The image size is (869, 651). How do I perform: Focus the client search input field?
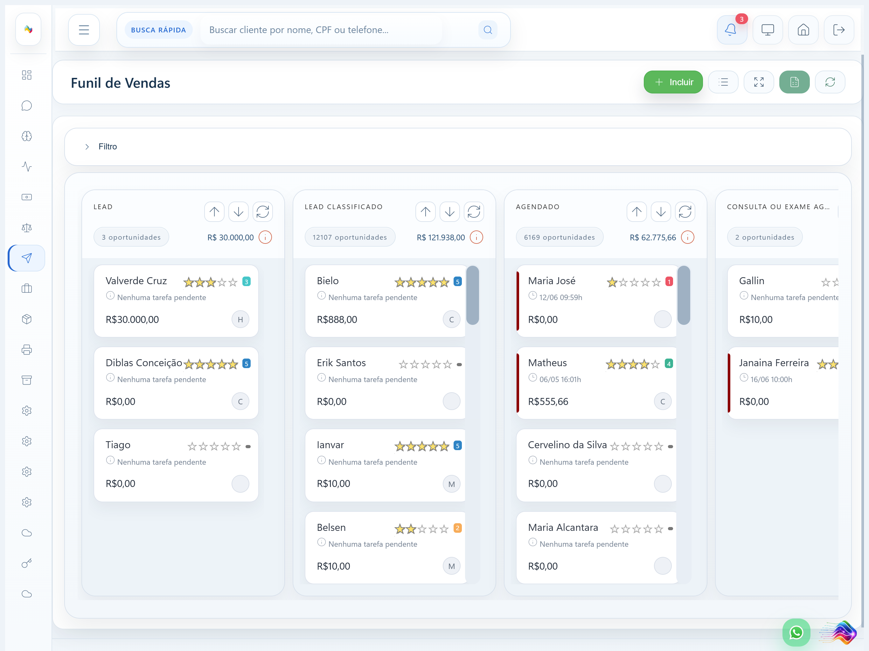[321, 30]
